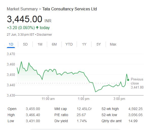The image size is (157, 130).
Task: View the 1Y chart tab
Action: click(84, 44)
